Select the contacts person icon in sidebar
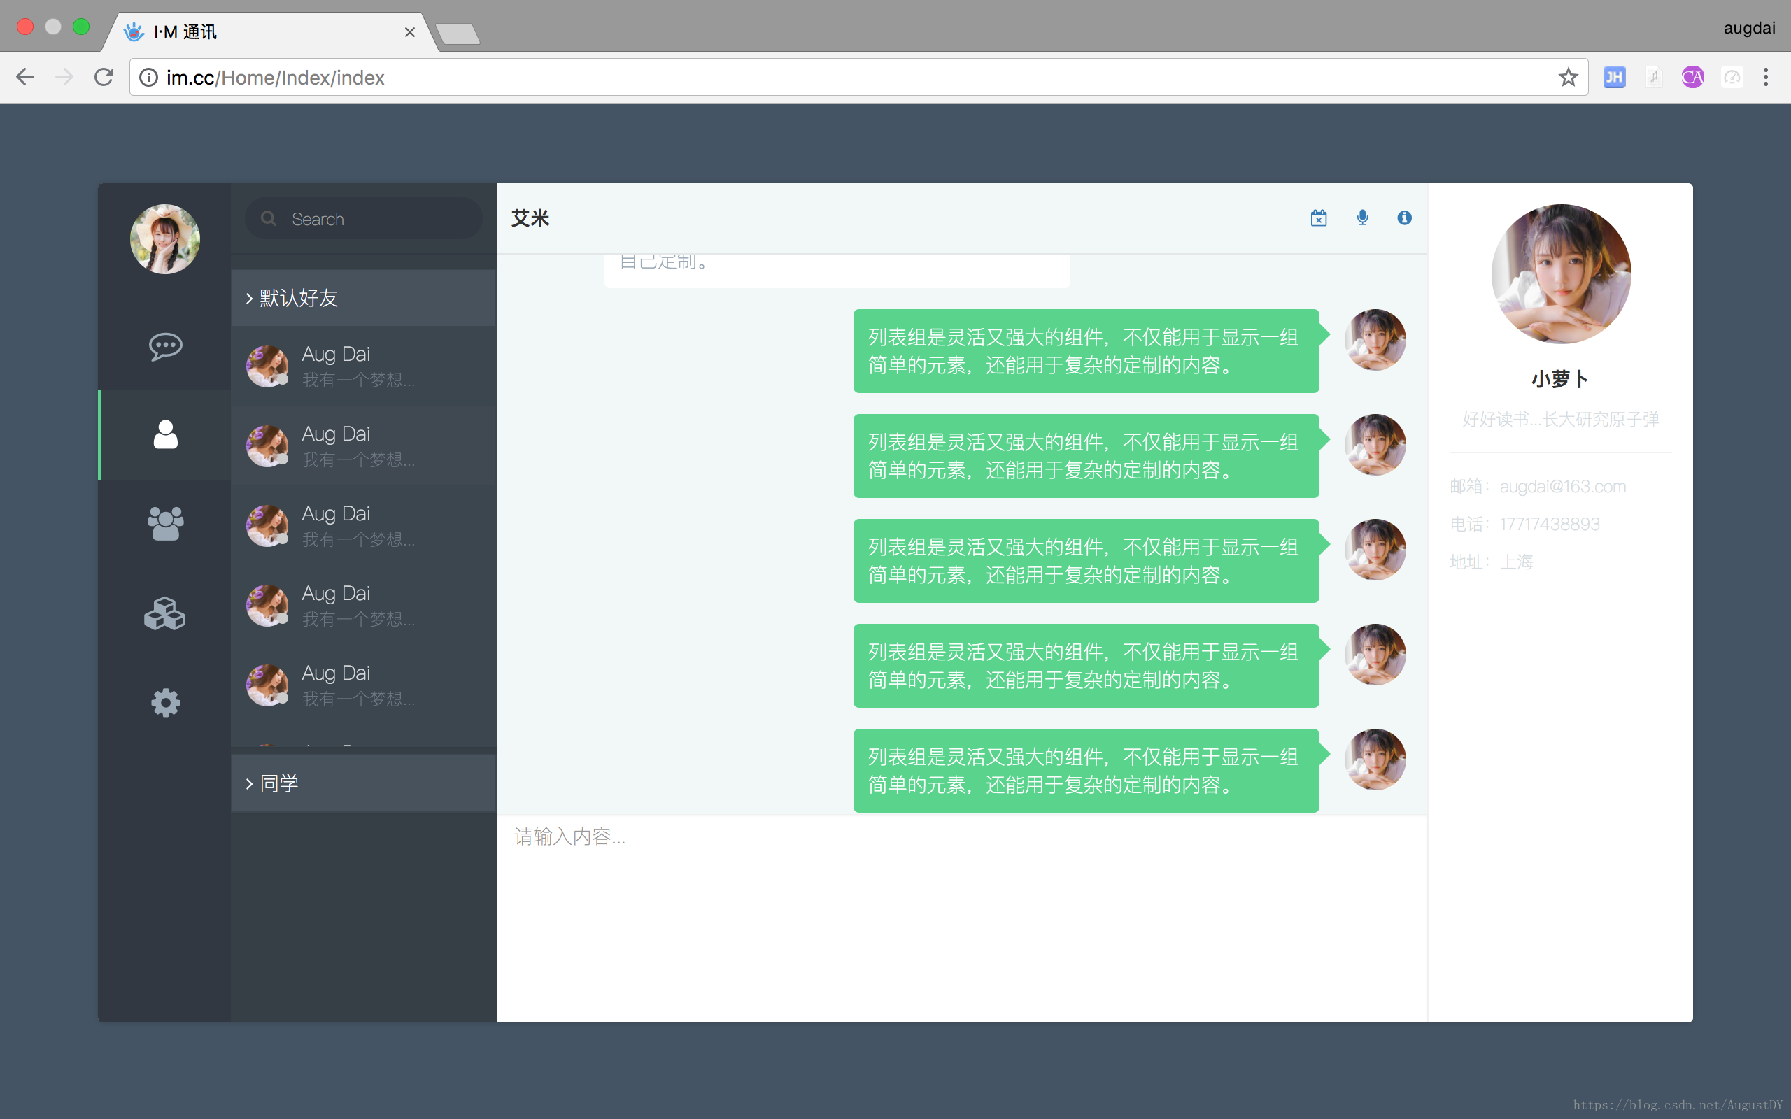 pos(165,434)
